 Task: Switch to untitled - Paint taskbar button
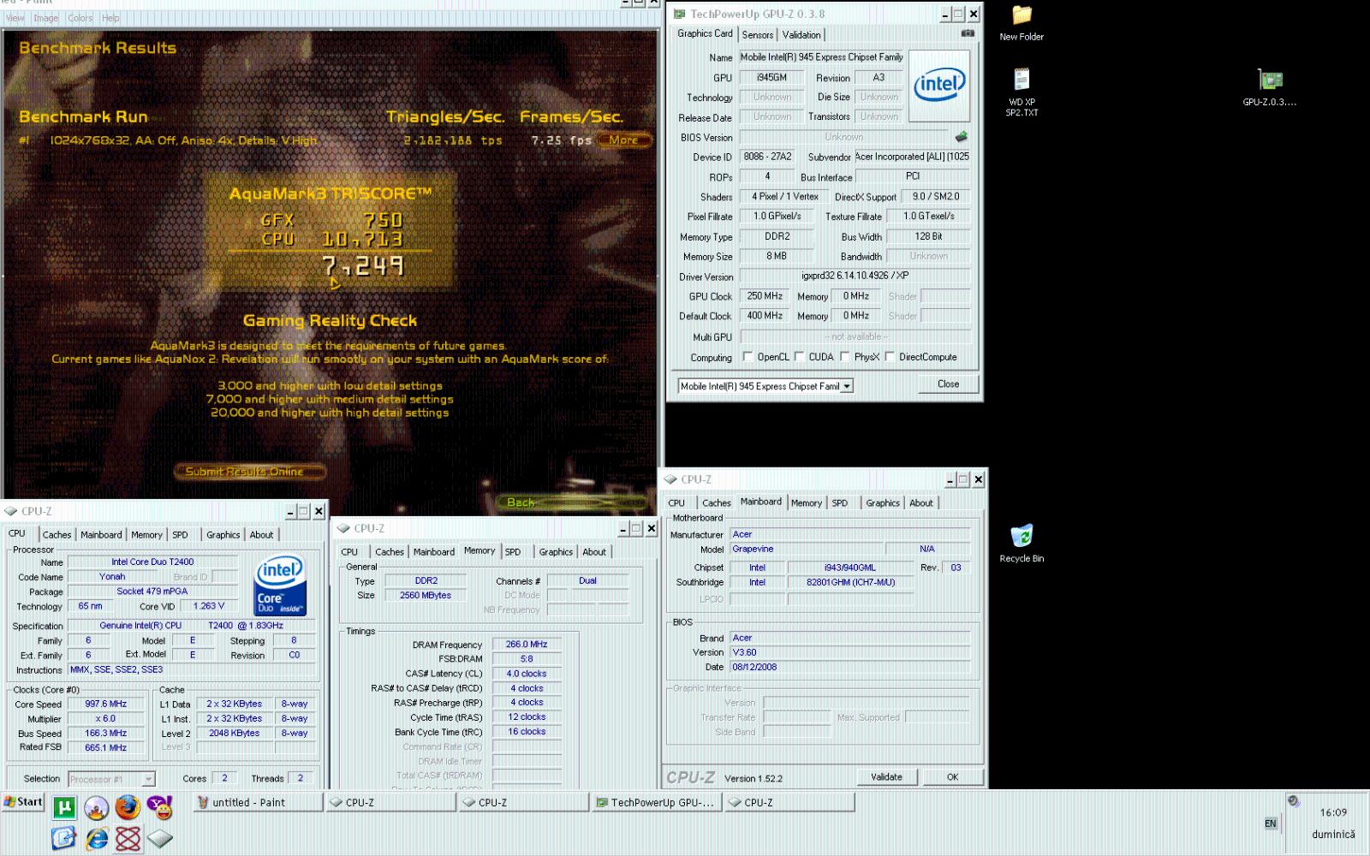pos(258,803)
